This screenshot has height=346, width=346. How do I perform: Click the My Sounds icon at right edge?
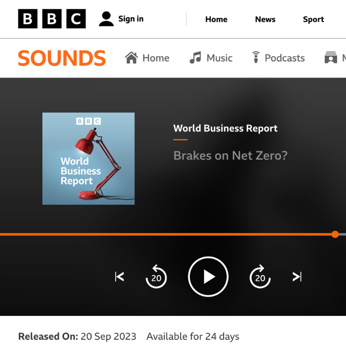click(x=331, y=58)
